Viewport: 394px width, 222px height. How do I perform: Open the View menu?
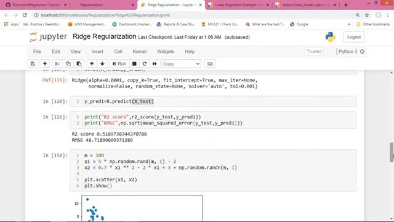pyautogui.click(x=75, y=52)
